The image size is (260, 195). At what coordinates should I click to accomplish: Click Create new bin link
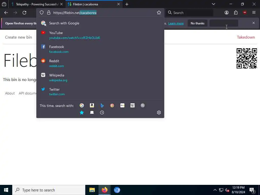(x=18, y=37)
